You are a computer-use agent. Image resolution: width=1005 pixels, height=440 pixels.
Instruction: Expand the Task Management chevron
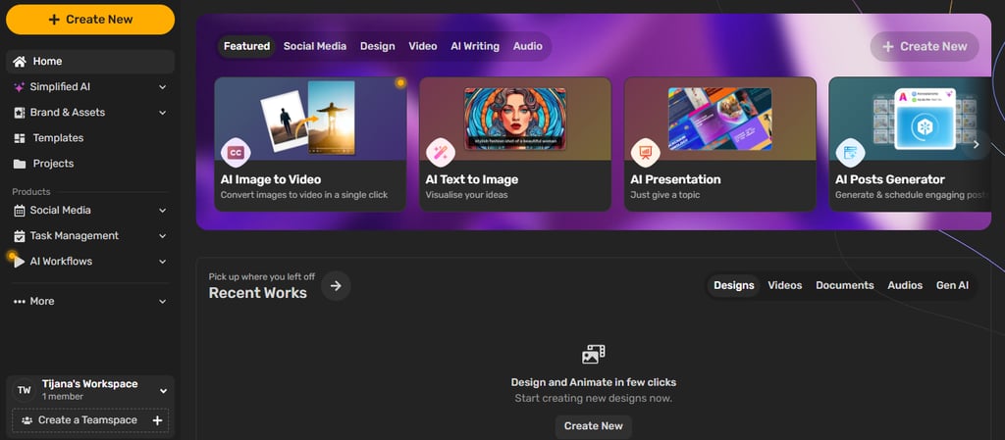click(x=163, y=236)
